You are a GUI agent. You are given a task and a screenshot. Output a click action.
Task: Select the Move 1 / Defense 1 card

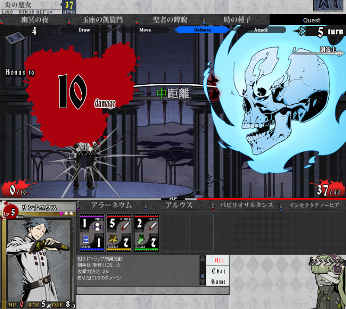tap(92, 233)
